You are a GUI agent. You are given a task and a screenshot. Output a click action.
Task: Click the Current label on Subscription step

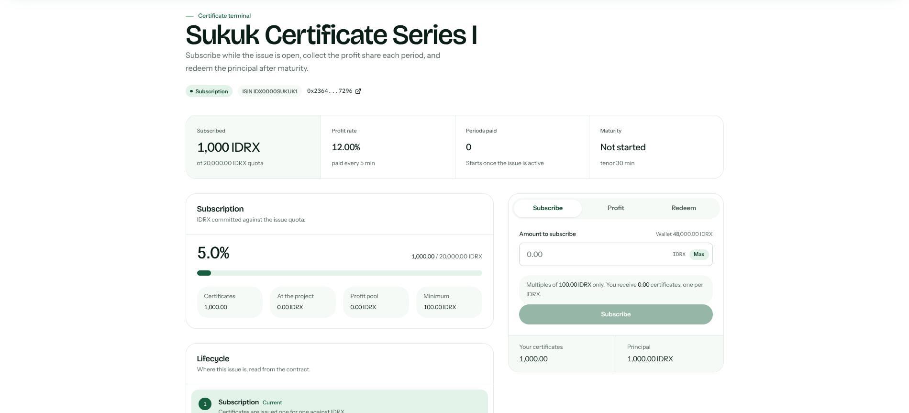click(x=272, y=402)
